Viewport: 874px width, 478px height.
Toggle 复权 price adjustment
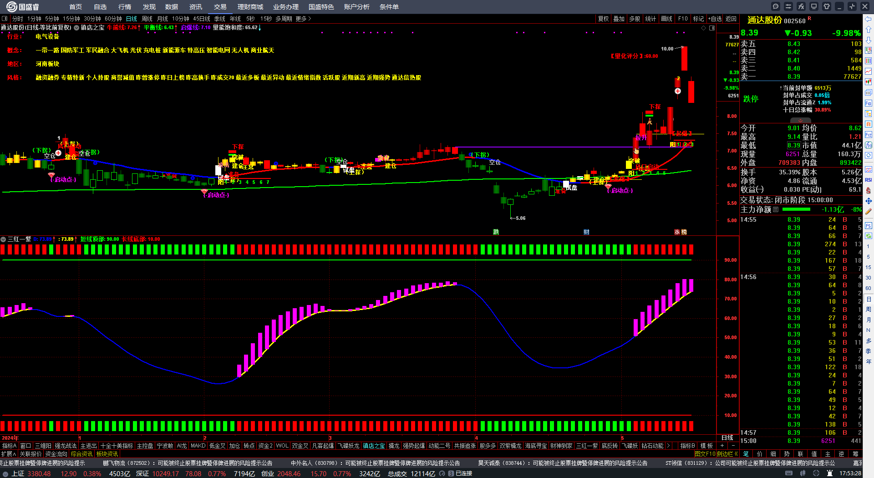point(603,19)
